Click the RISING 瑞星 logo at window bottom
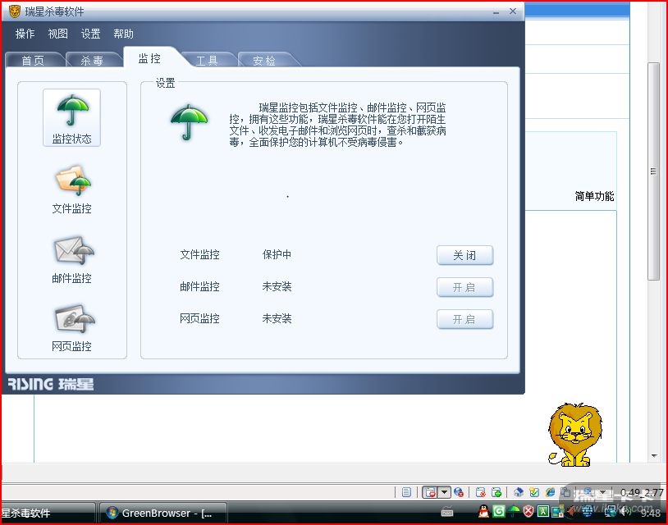668x525 pixels. 51,384
